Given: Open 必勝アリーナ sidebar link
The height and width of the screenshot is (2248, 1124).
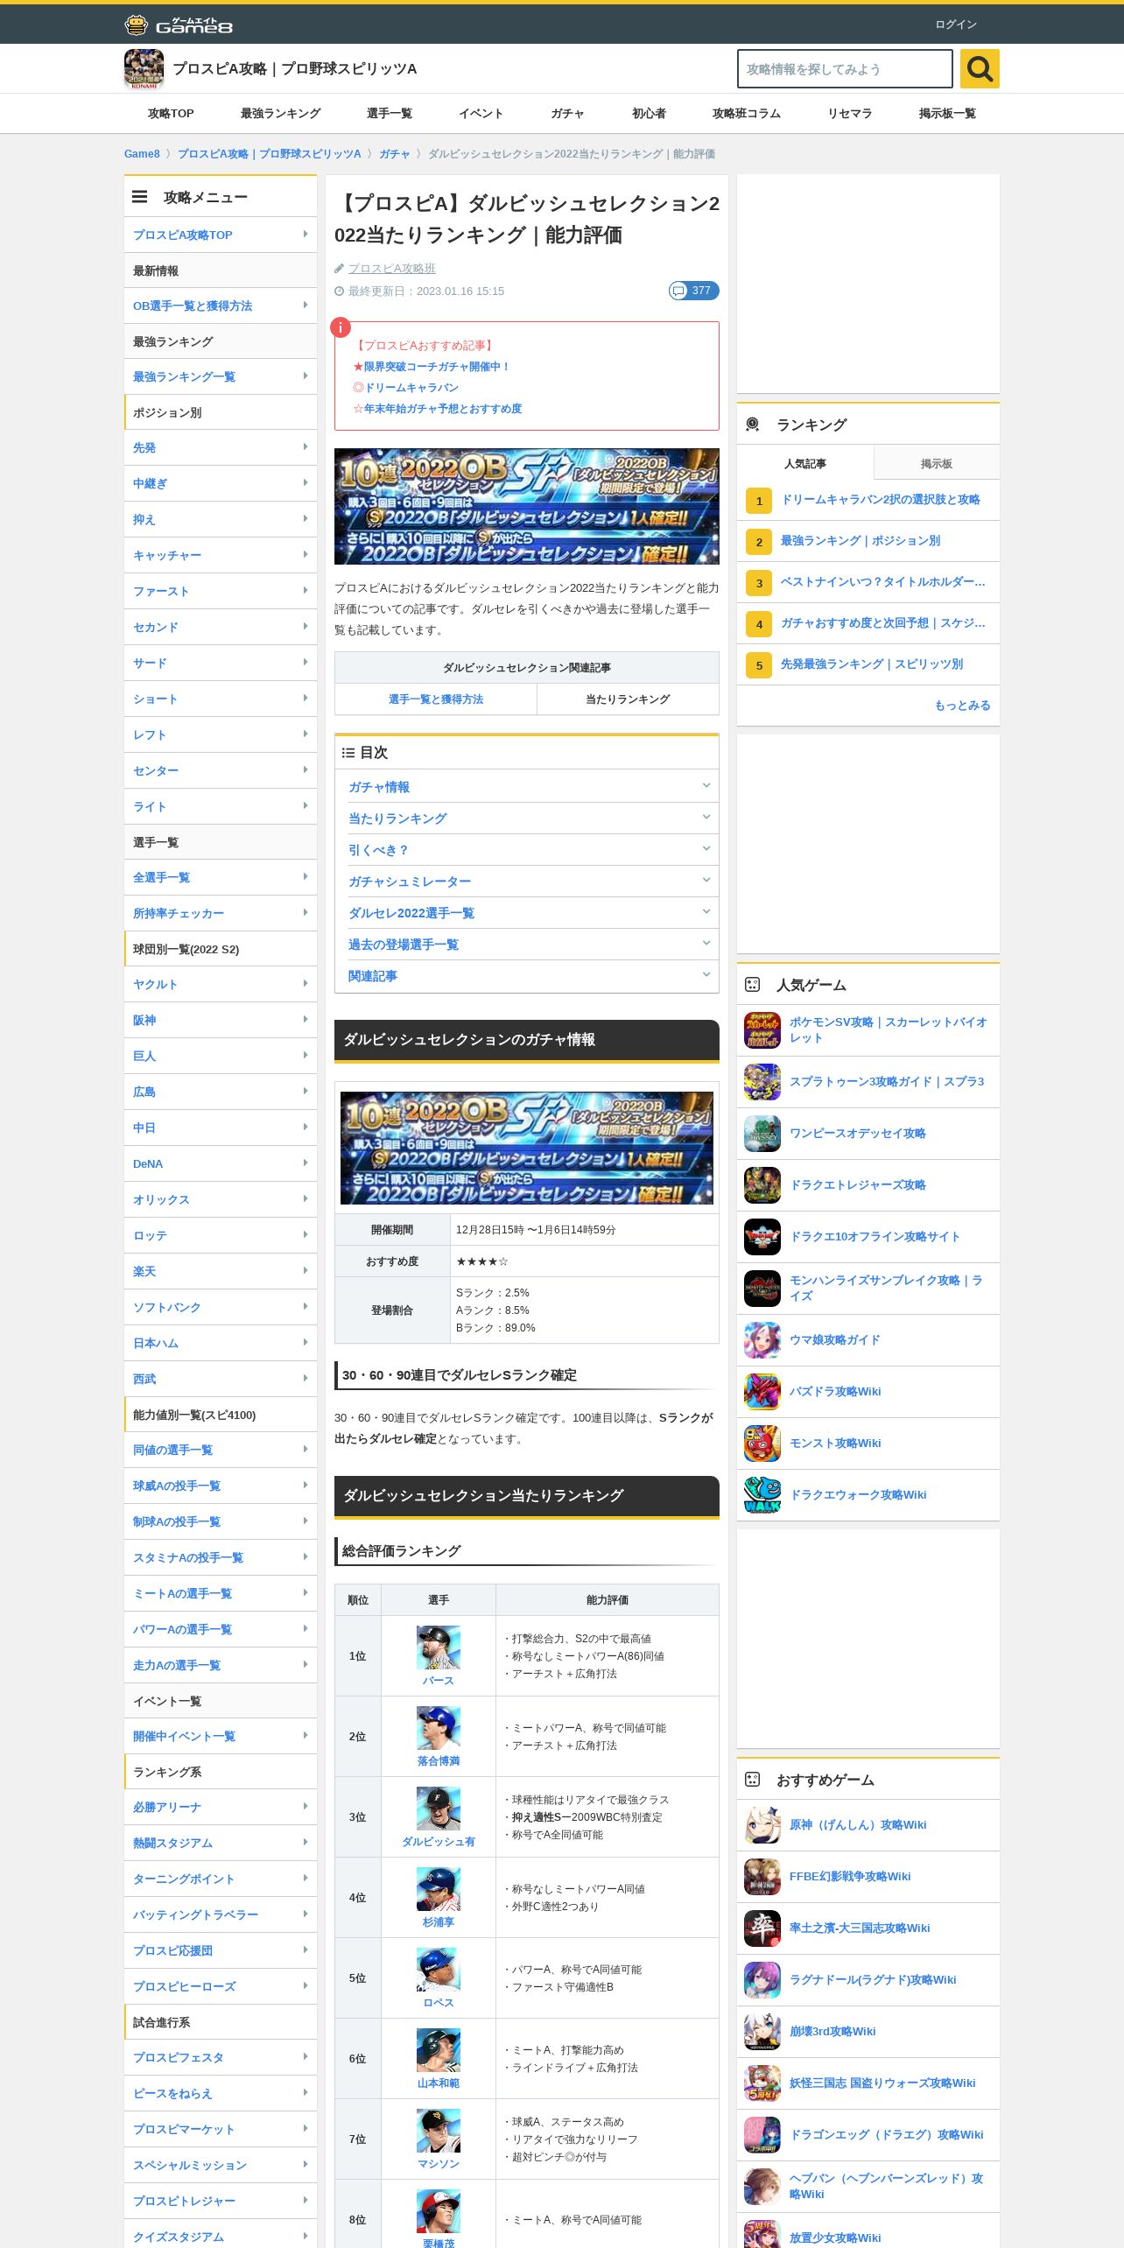Looking at the screenshot, I should point(221,1807).
